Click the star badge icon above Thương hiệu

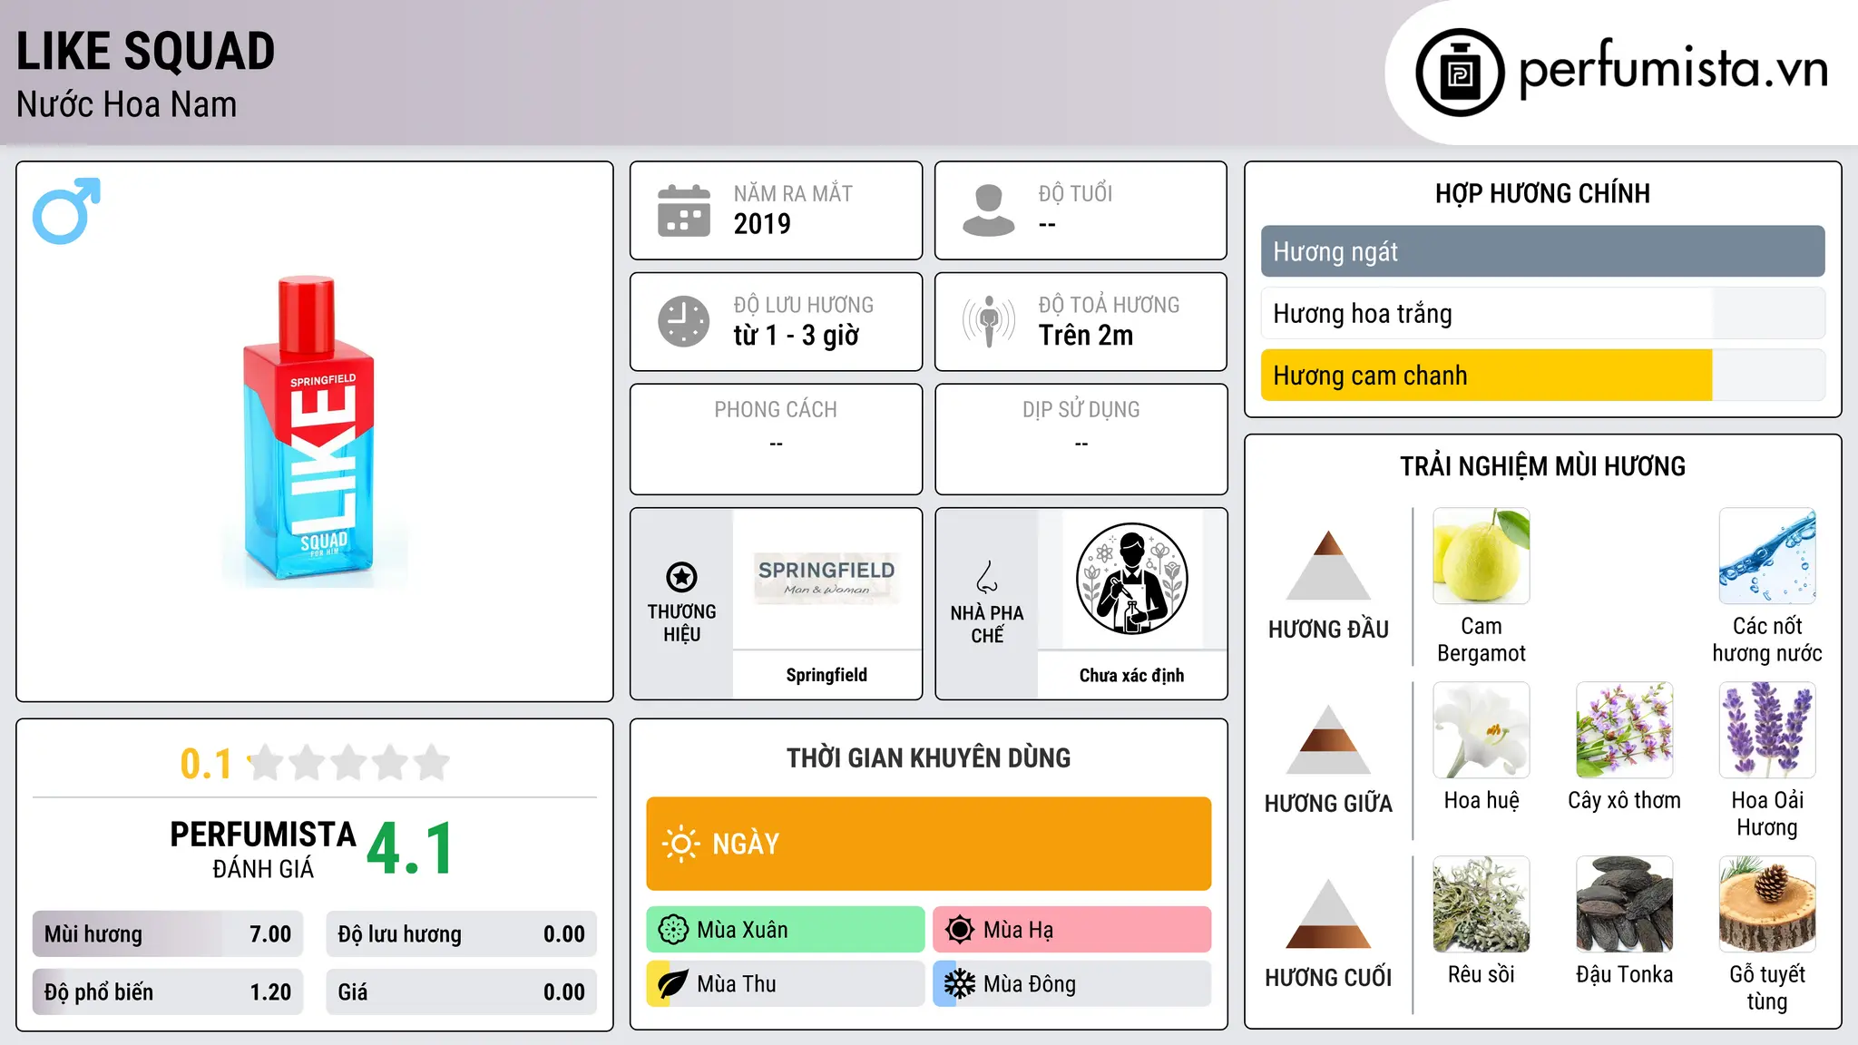click(x=681, y=577)
